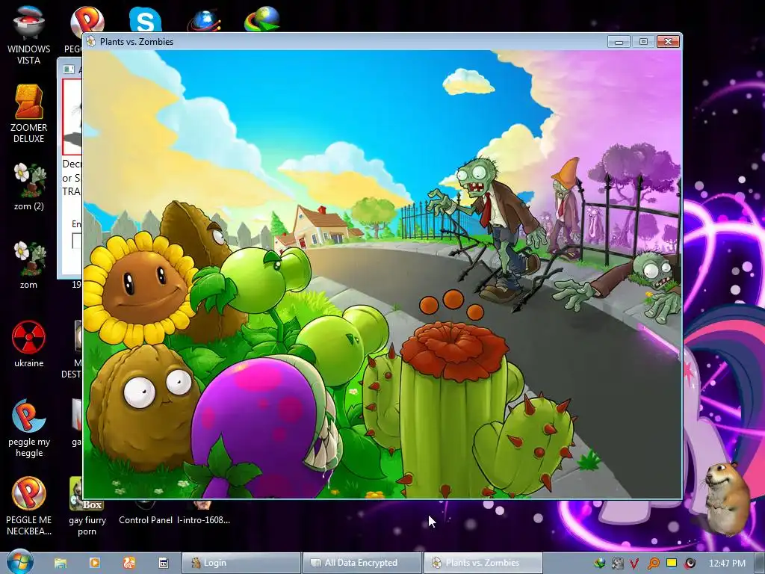
Task: Switch to All Data Encrypted taskbar button
Action: coord(362,563)
